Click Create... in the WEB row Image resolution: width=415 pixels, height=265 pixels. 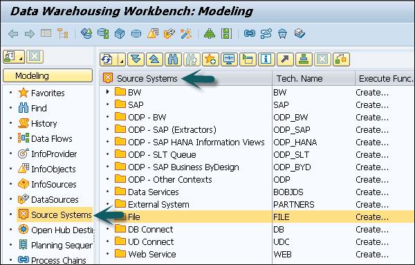[x=372, y=254]
